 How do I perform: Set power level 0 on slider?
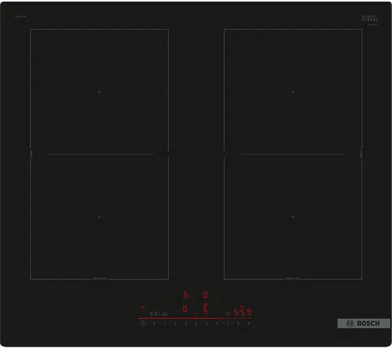tap(154, 324)
